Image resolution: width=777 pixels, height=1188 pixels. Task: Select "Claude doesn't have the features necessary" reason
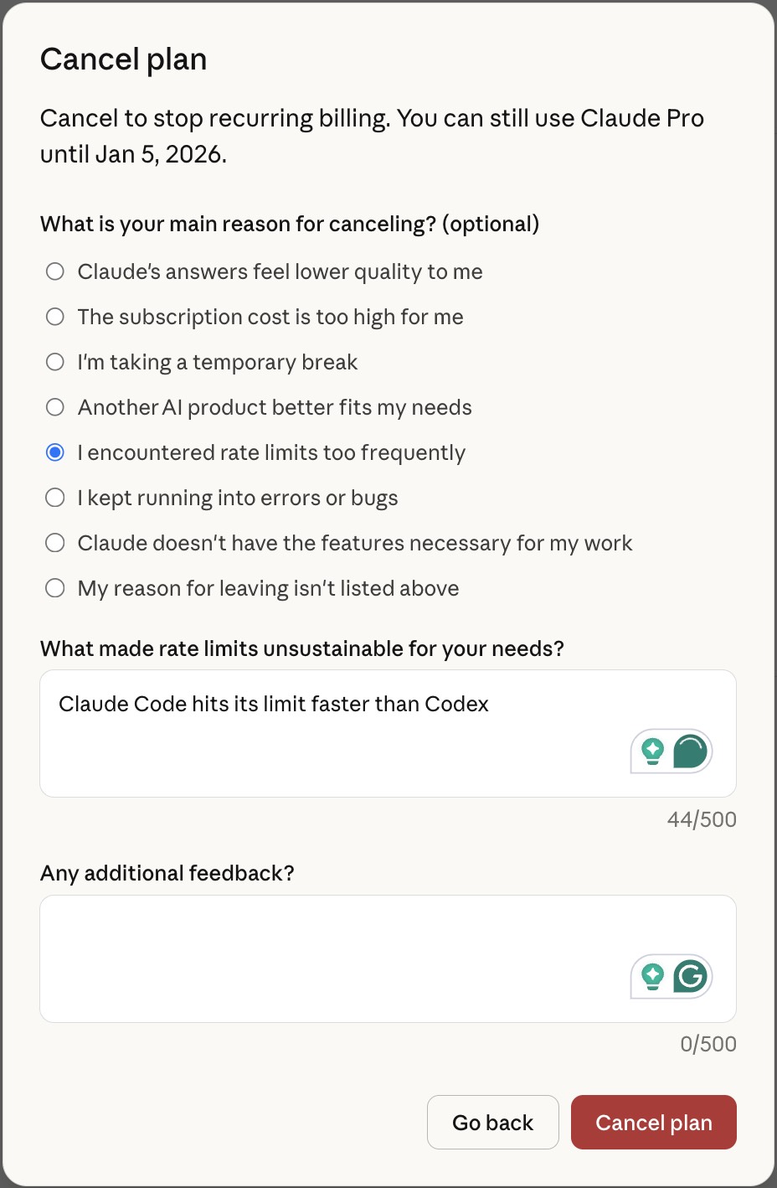[x=55, y=543]
